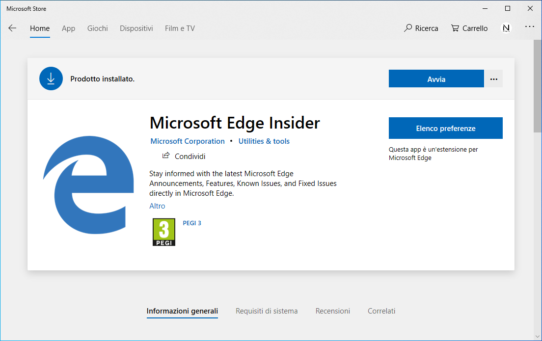Select the Requisiti di sistema tab

click(267, 311)
